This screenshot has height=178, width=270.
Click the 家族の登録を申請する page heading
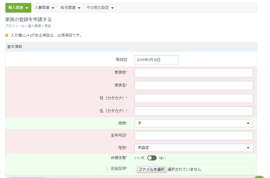(x=28, y=19)
